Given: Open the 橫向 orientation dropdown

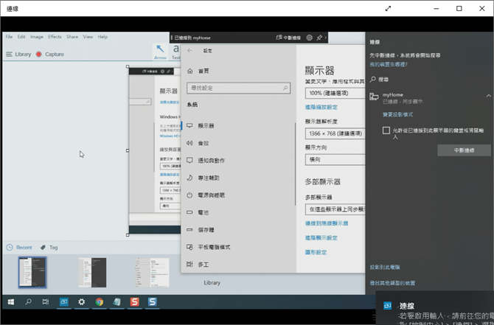Looking at the screenshot, I should point(335,160).
